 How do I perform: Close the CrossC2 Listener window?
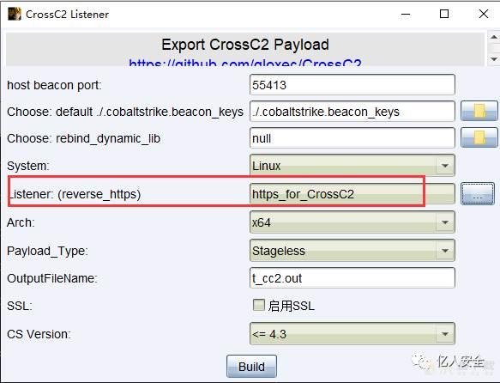tap(484, 14)
